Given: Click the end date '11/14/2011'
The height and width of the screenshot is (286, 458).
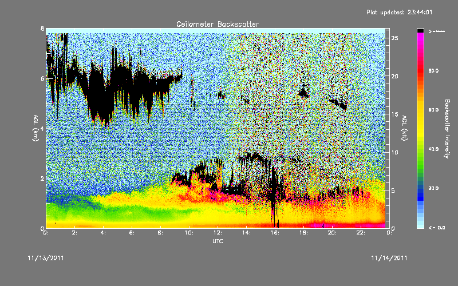Looking at the screenshot, I should (389, 258).
